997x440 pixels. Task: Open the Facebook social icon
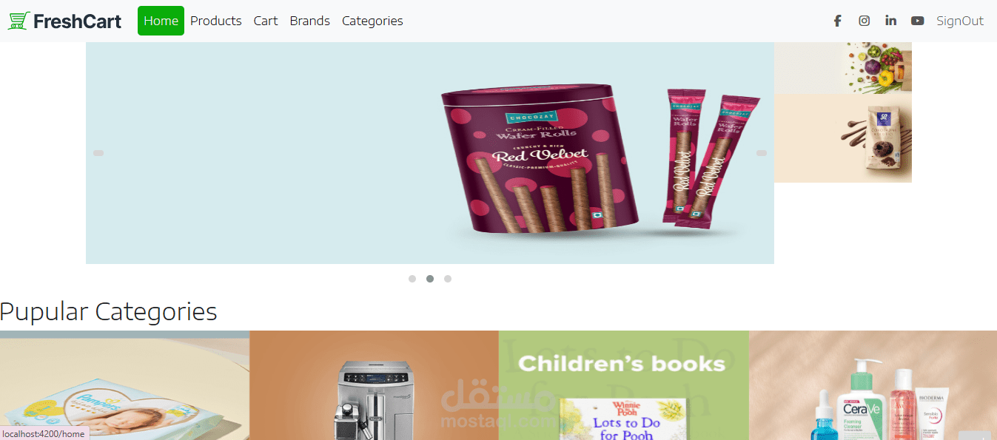[837, 21]
